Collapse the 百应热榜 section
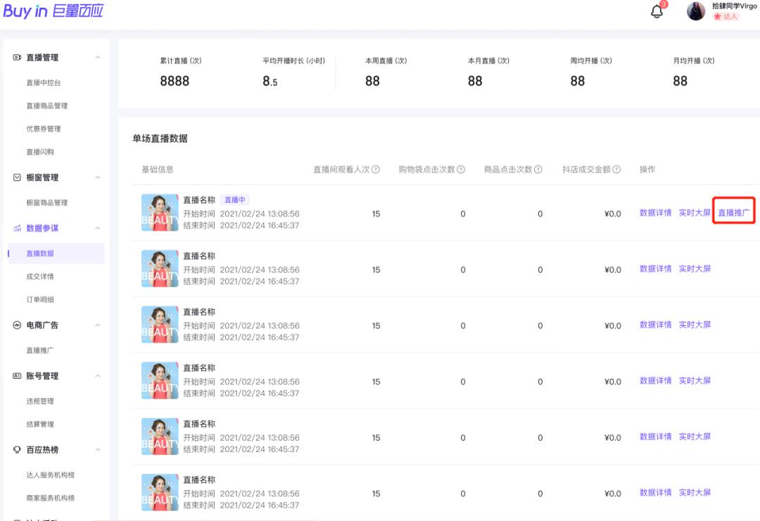Viewport: 760px width, 521px height. click(x=99, y=450)
